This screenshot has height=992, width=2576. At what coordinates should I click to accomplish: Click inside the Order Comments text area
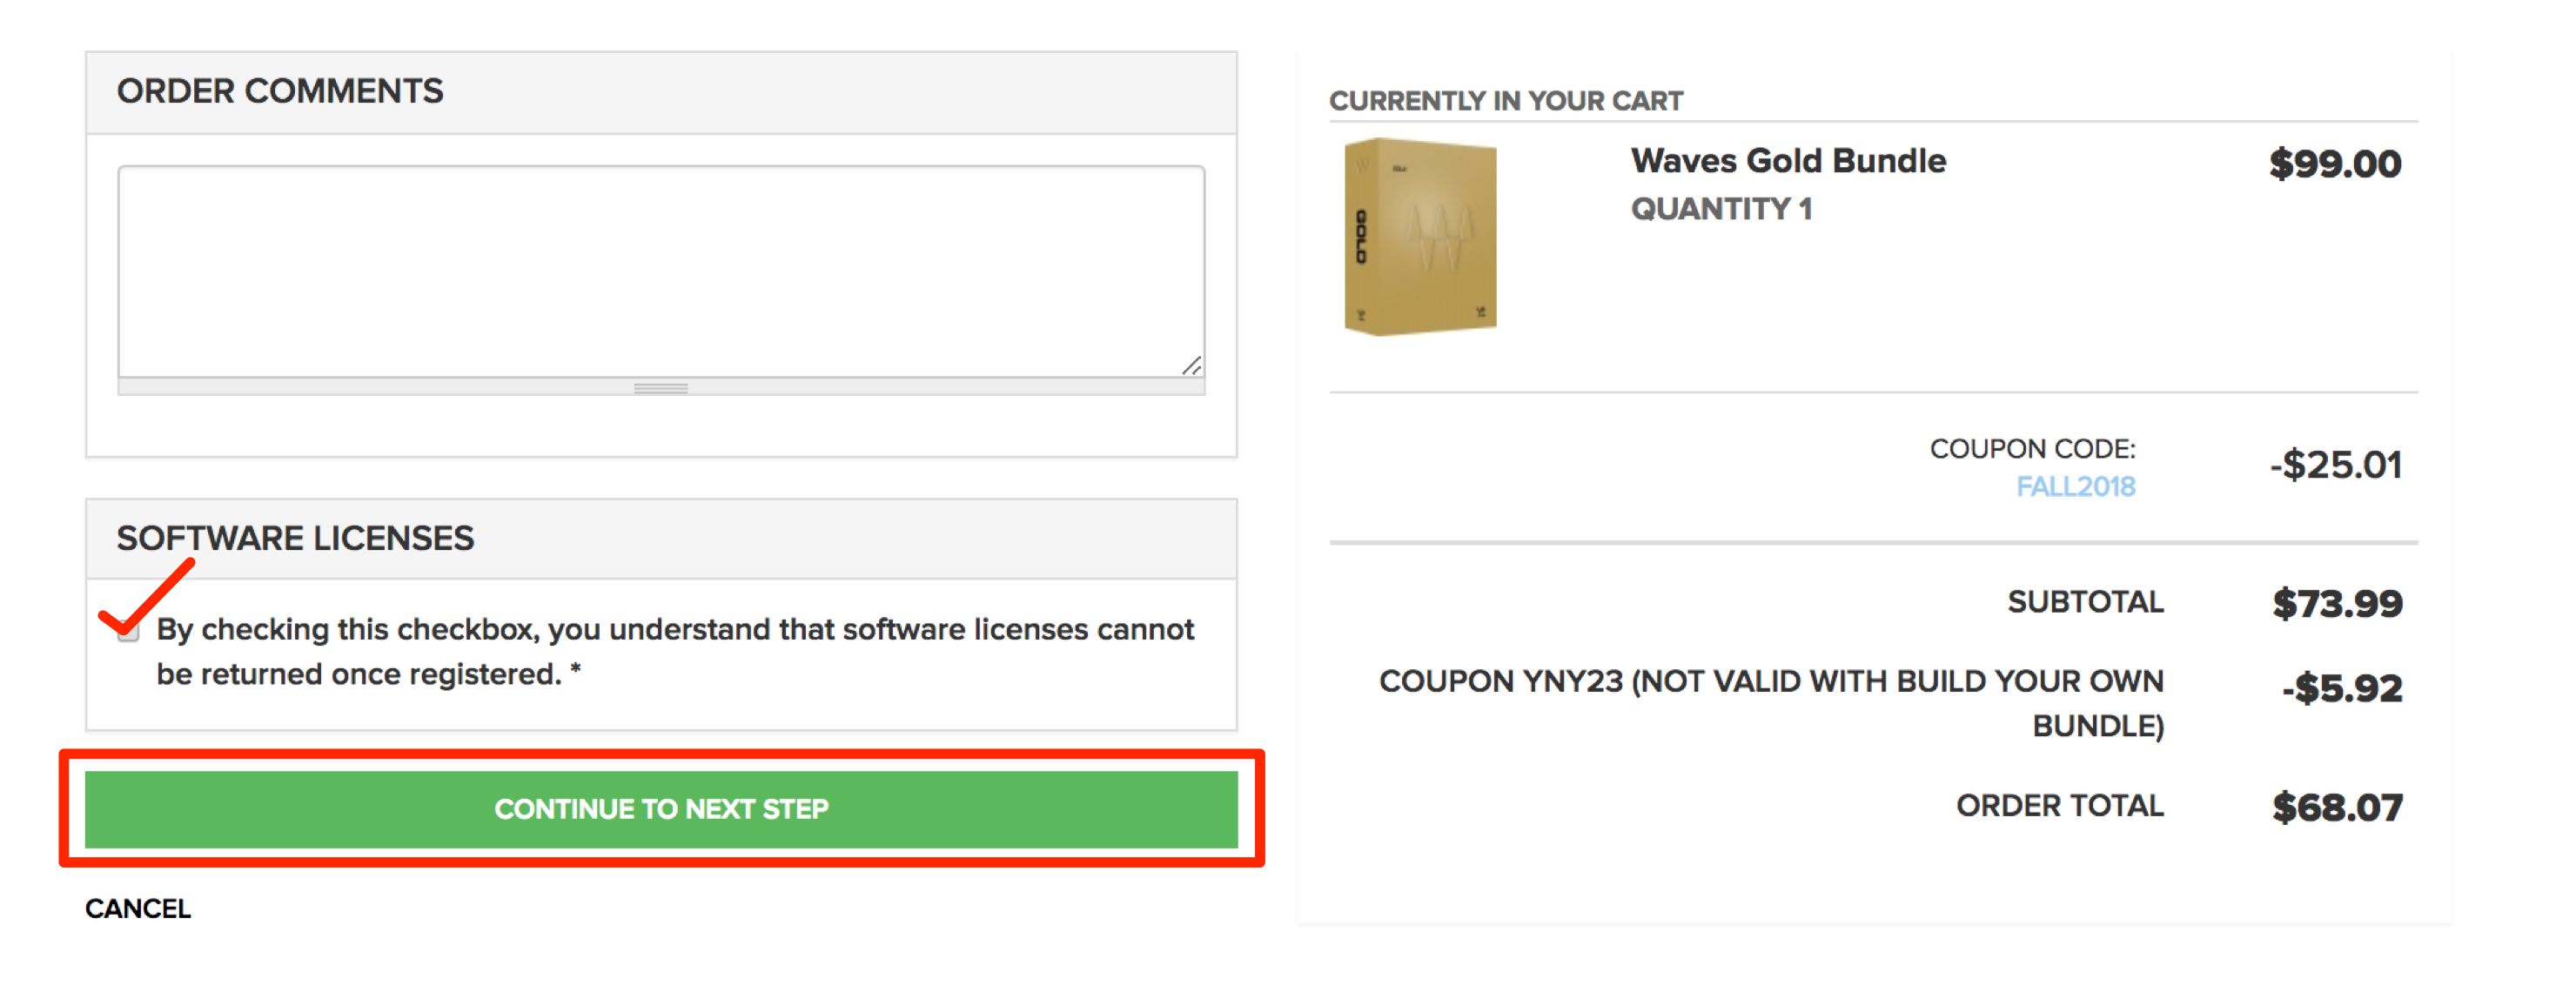pos(660,270)
